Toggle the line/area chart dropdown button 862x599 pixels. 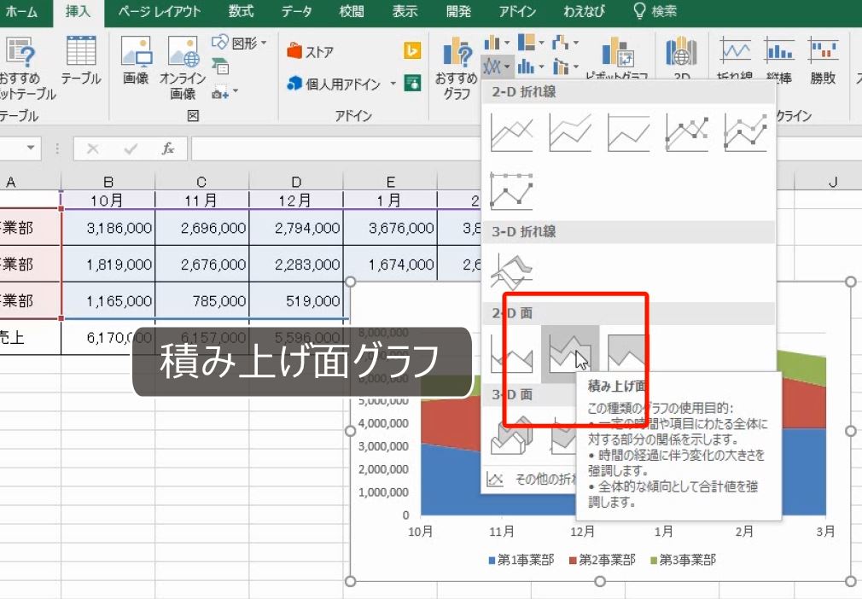point(497,67)
